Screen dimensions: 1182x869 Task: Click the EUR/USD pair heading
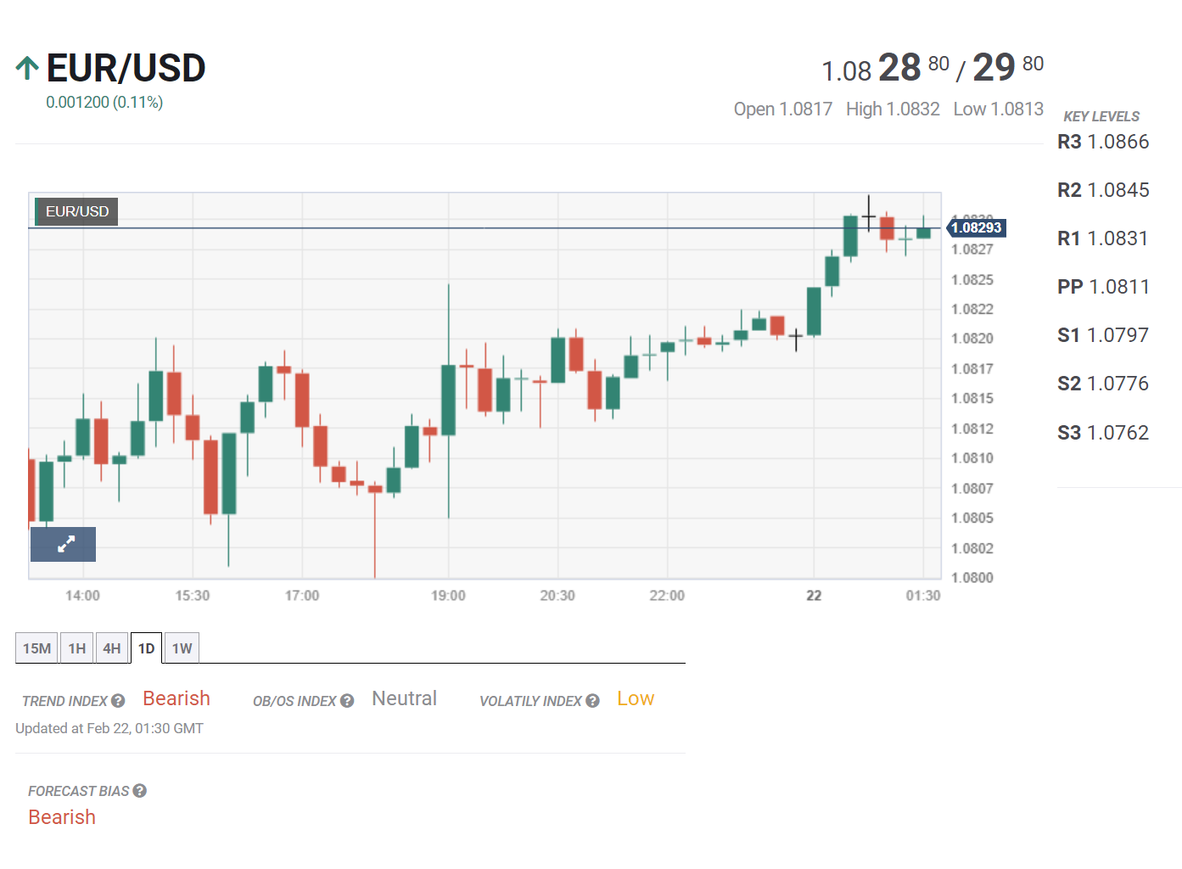(126, 68)
